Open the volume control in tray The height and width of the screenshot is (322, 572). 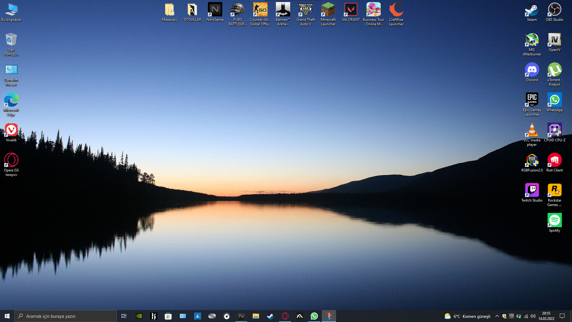point(533,316)
